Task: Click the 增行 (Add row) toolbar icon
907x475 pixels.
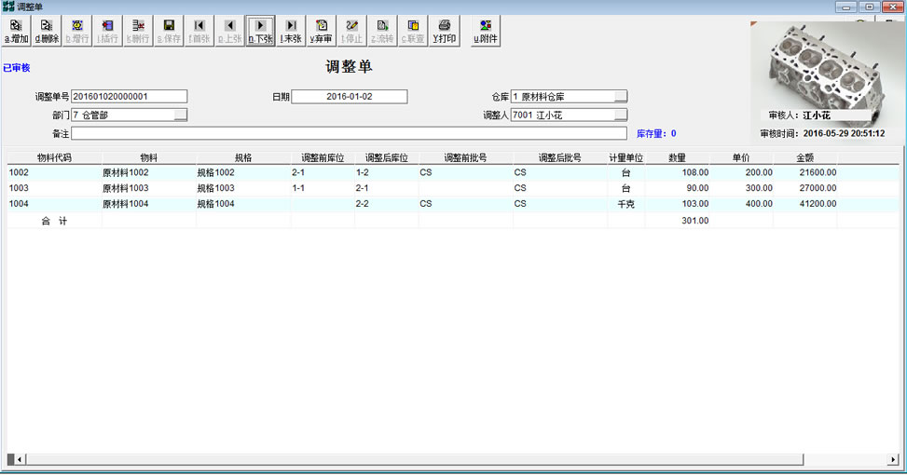Action: (x=77, y=32)
